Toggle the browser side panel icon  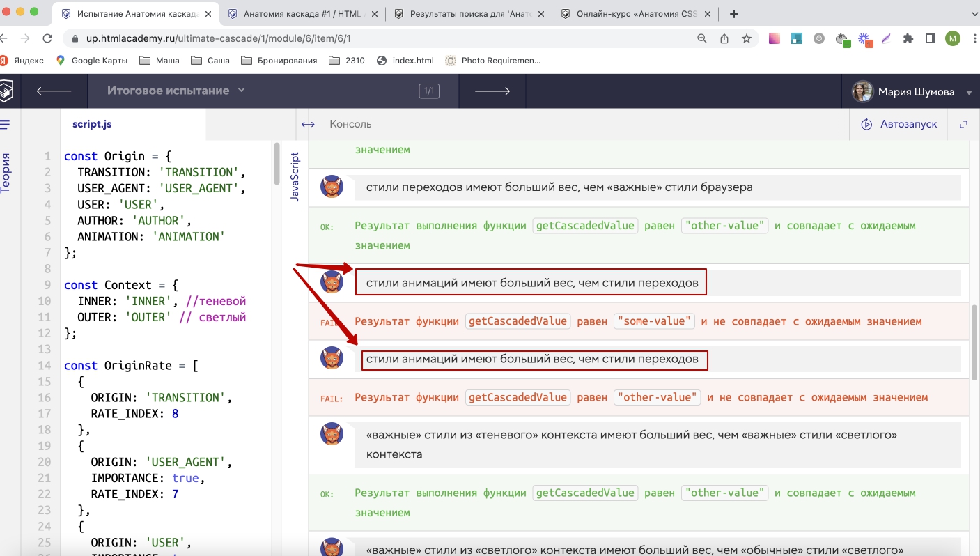click(x=930, y=39)
